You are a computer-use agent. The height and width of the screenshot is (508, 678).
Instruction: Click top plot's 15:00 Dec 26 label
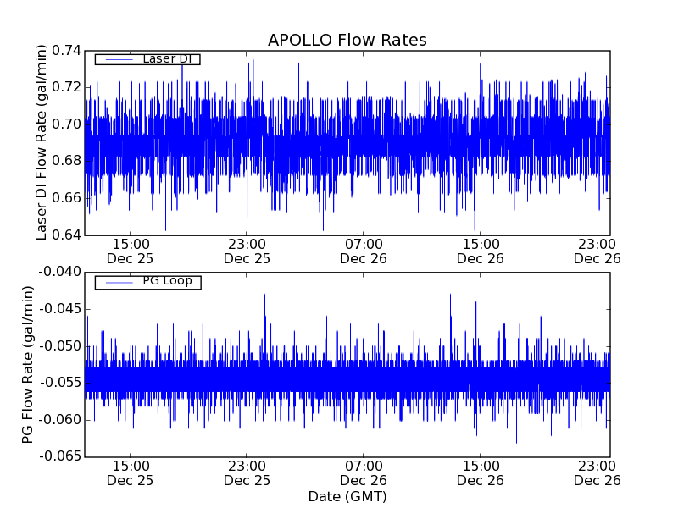pyautogui.click(x=481, y=251)
